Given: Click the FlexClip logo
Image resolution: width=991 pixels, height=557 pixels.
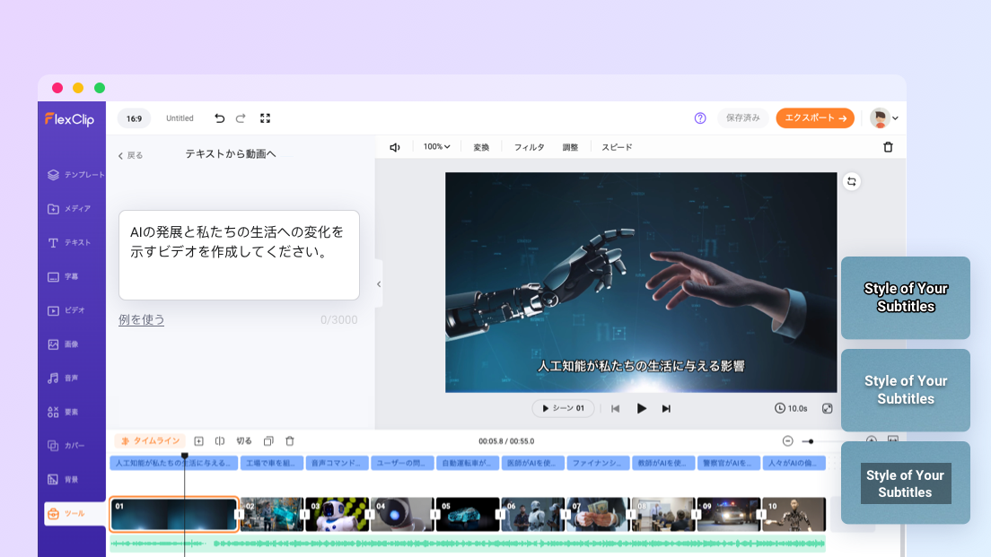Looking at the screenshot, I should point(69,118).
